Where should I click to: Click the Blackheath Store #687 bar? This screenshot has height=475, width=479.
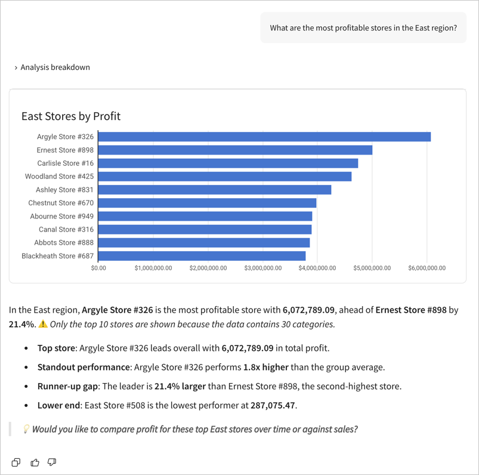click(203, 255)
